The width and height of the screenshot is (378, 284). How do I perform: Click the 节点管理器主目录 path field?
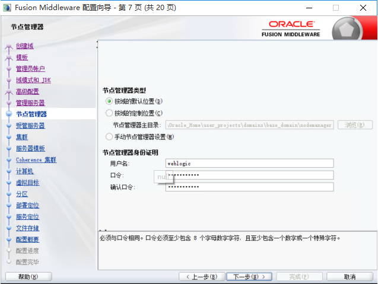(x=249, y=125)
